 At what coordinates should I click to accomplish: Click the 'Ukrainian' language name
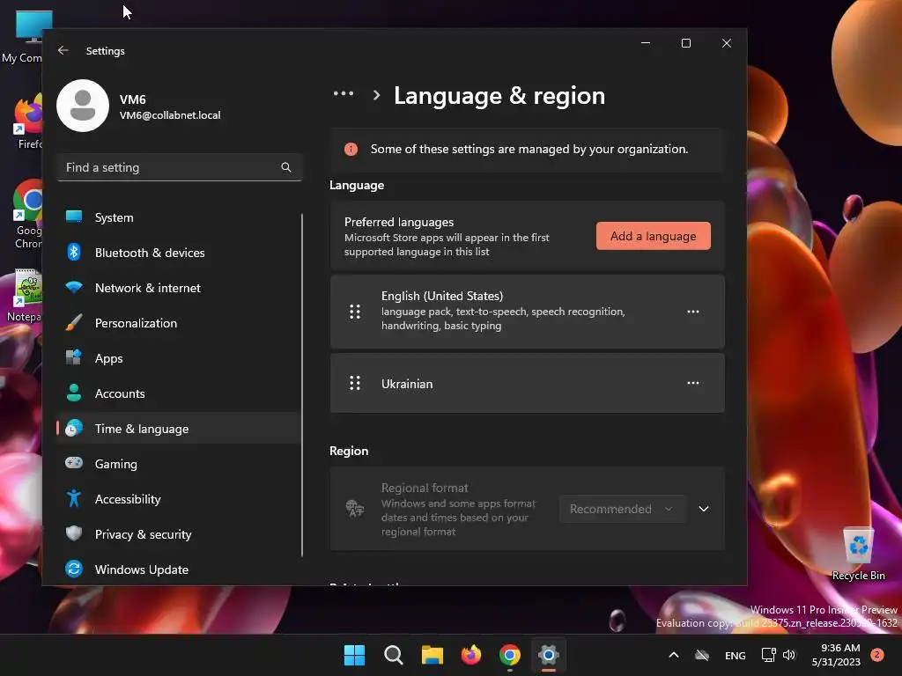(x=407, y=384)
